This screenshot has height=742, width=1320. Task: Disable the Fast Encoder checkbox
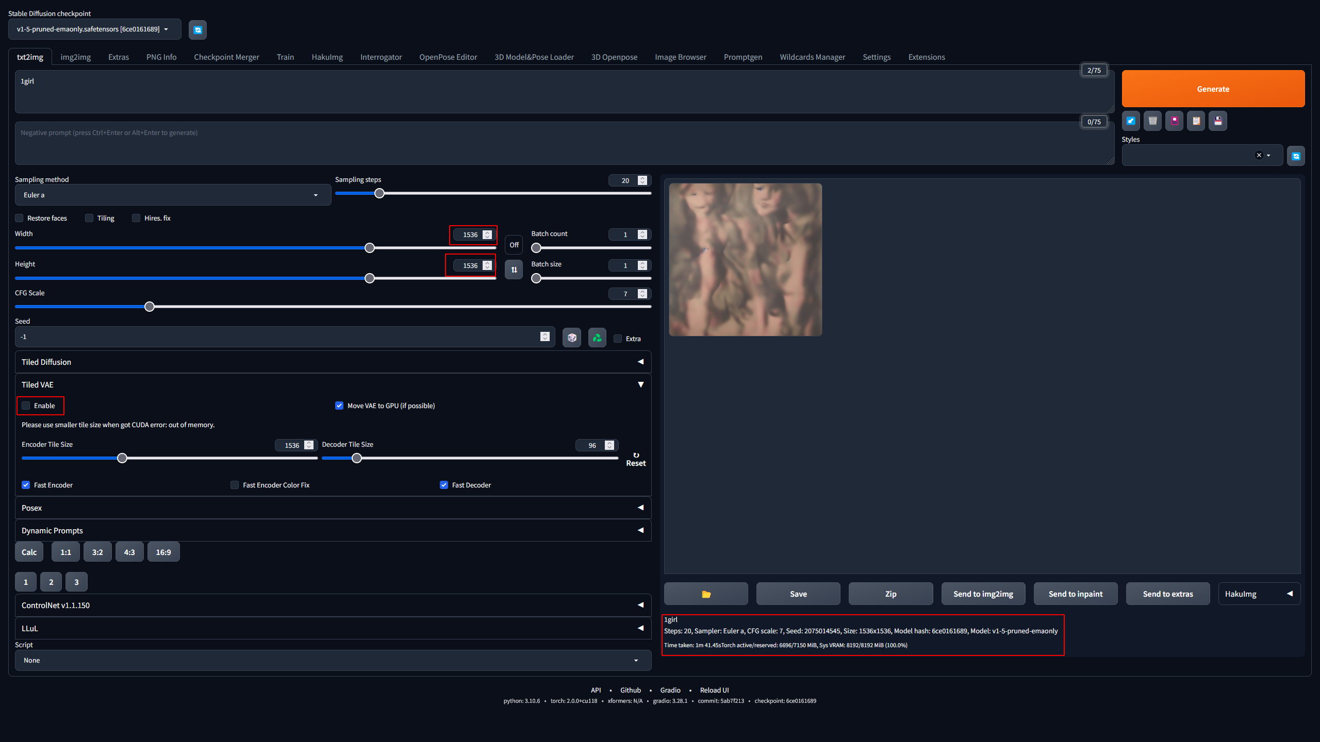[x=26, y=485]
